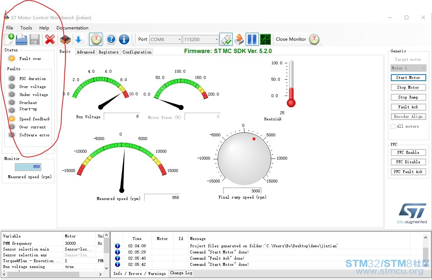Open the Tools menu
Screen dimensions: 432x280
pos(26,28)
